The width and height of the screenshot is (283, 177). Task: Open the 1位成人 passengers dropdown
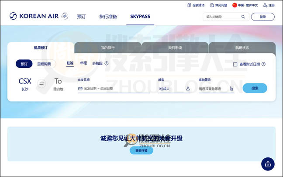coord(174,89)
